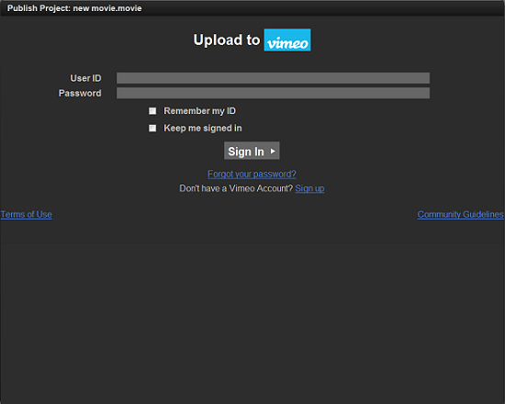Click the Publish Project title bar
The image size is (505, 404).
tap(252, 8)
